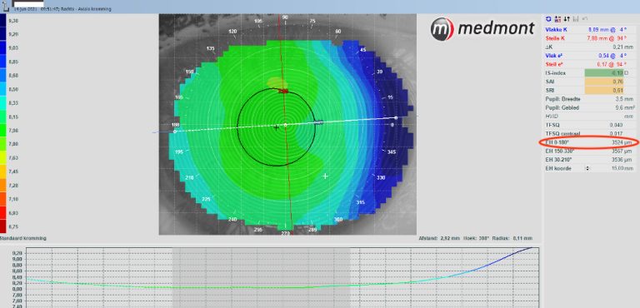Select the Vlakke K row
The image size is (640, 308).
pyautogui.click(x=590, y=30)
